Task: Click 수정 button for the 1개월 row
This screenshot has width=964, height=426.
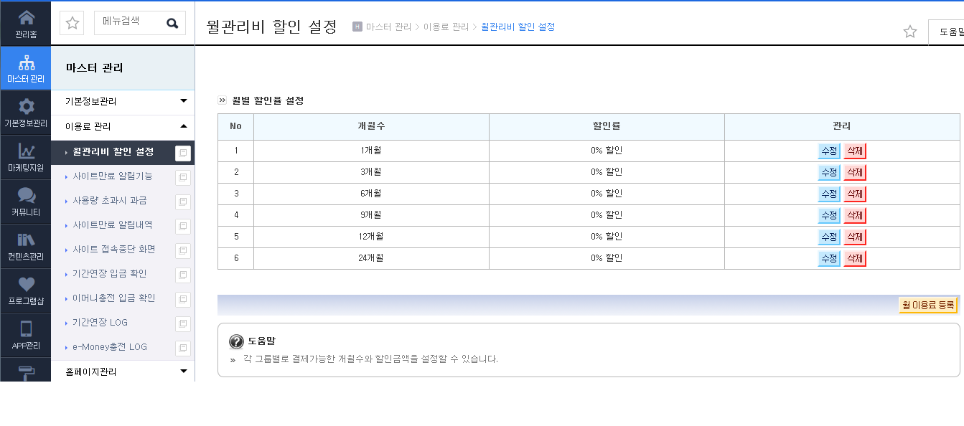Action: tap(829, 151)
